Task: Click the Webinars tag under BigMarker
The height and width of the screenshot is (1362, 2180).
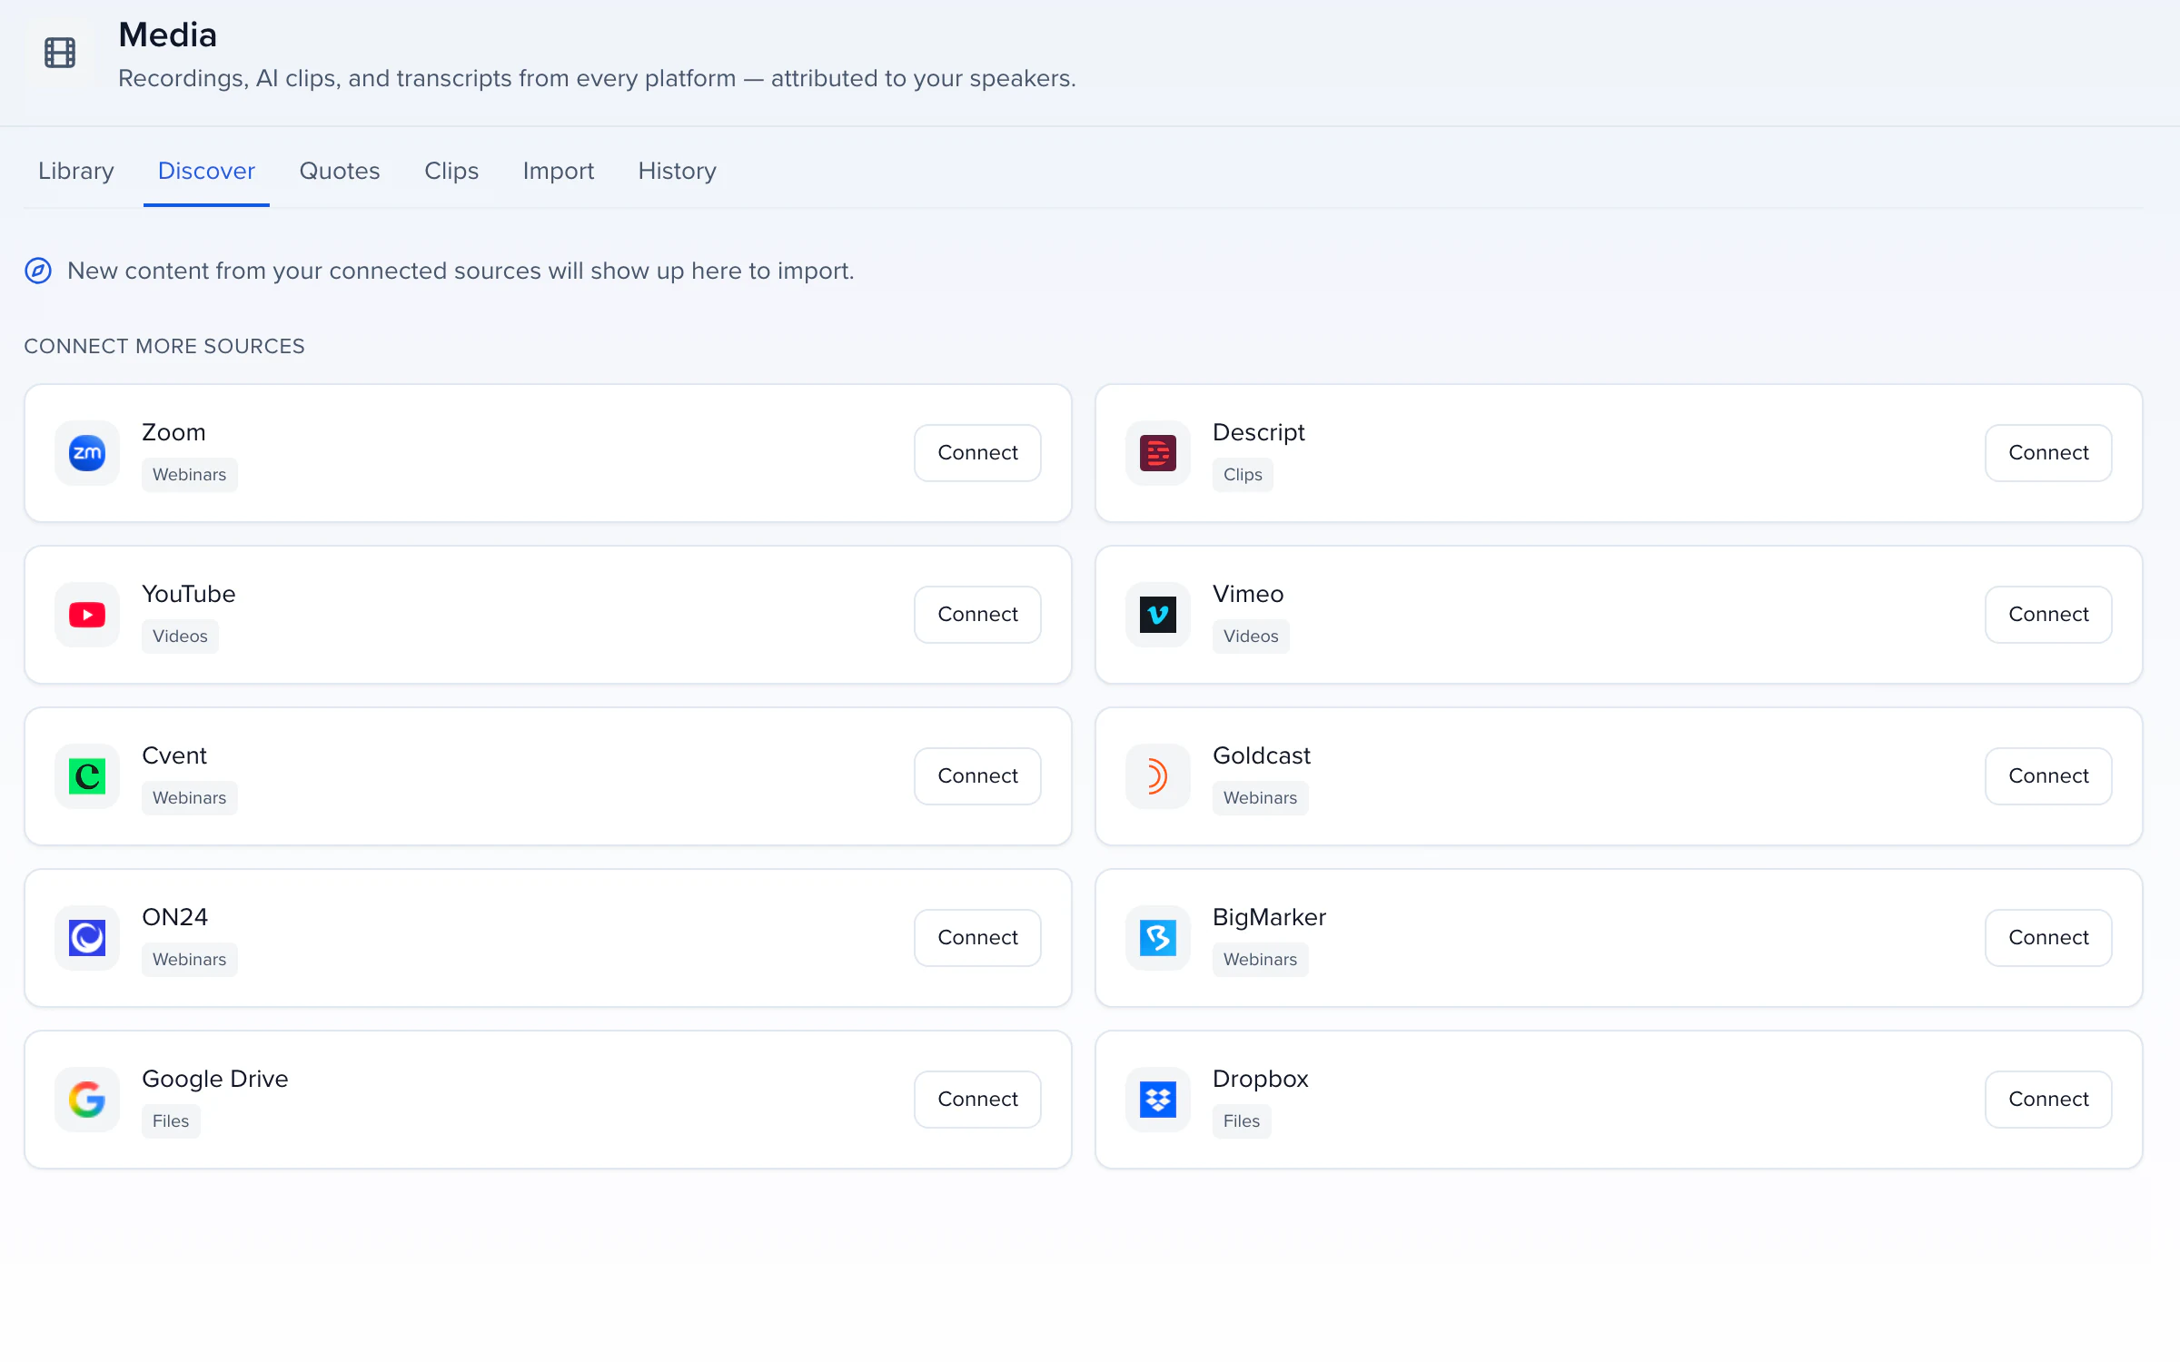Action: (1261, 960)
